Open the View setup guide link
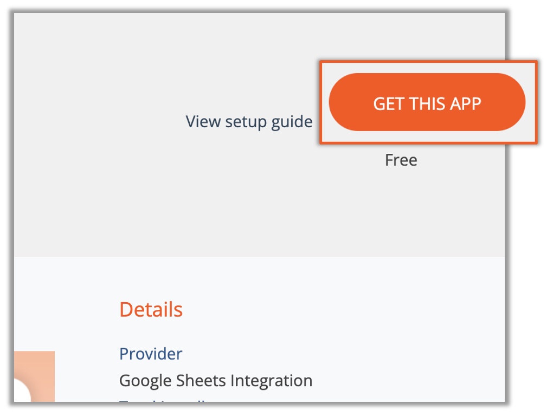This screenshot has height=417, width=553. [x=249, y=122]
